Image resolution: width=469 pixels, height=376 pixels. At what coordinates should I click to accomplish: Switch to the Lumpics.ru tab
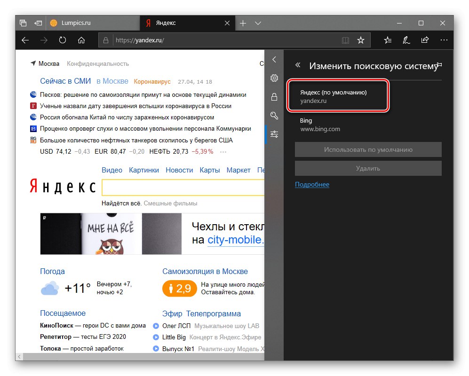tap(93, 23)
